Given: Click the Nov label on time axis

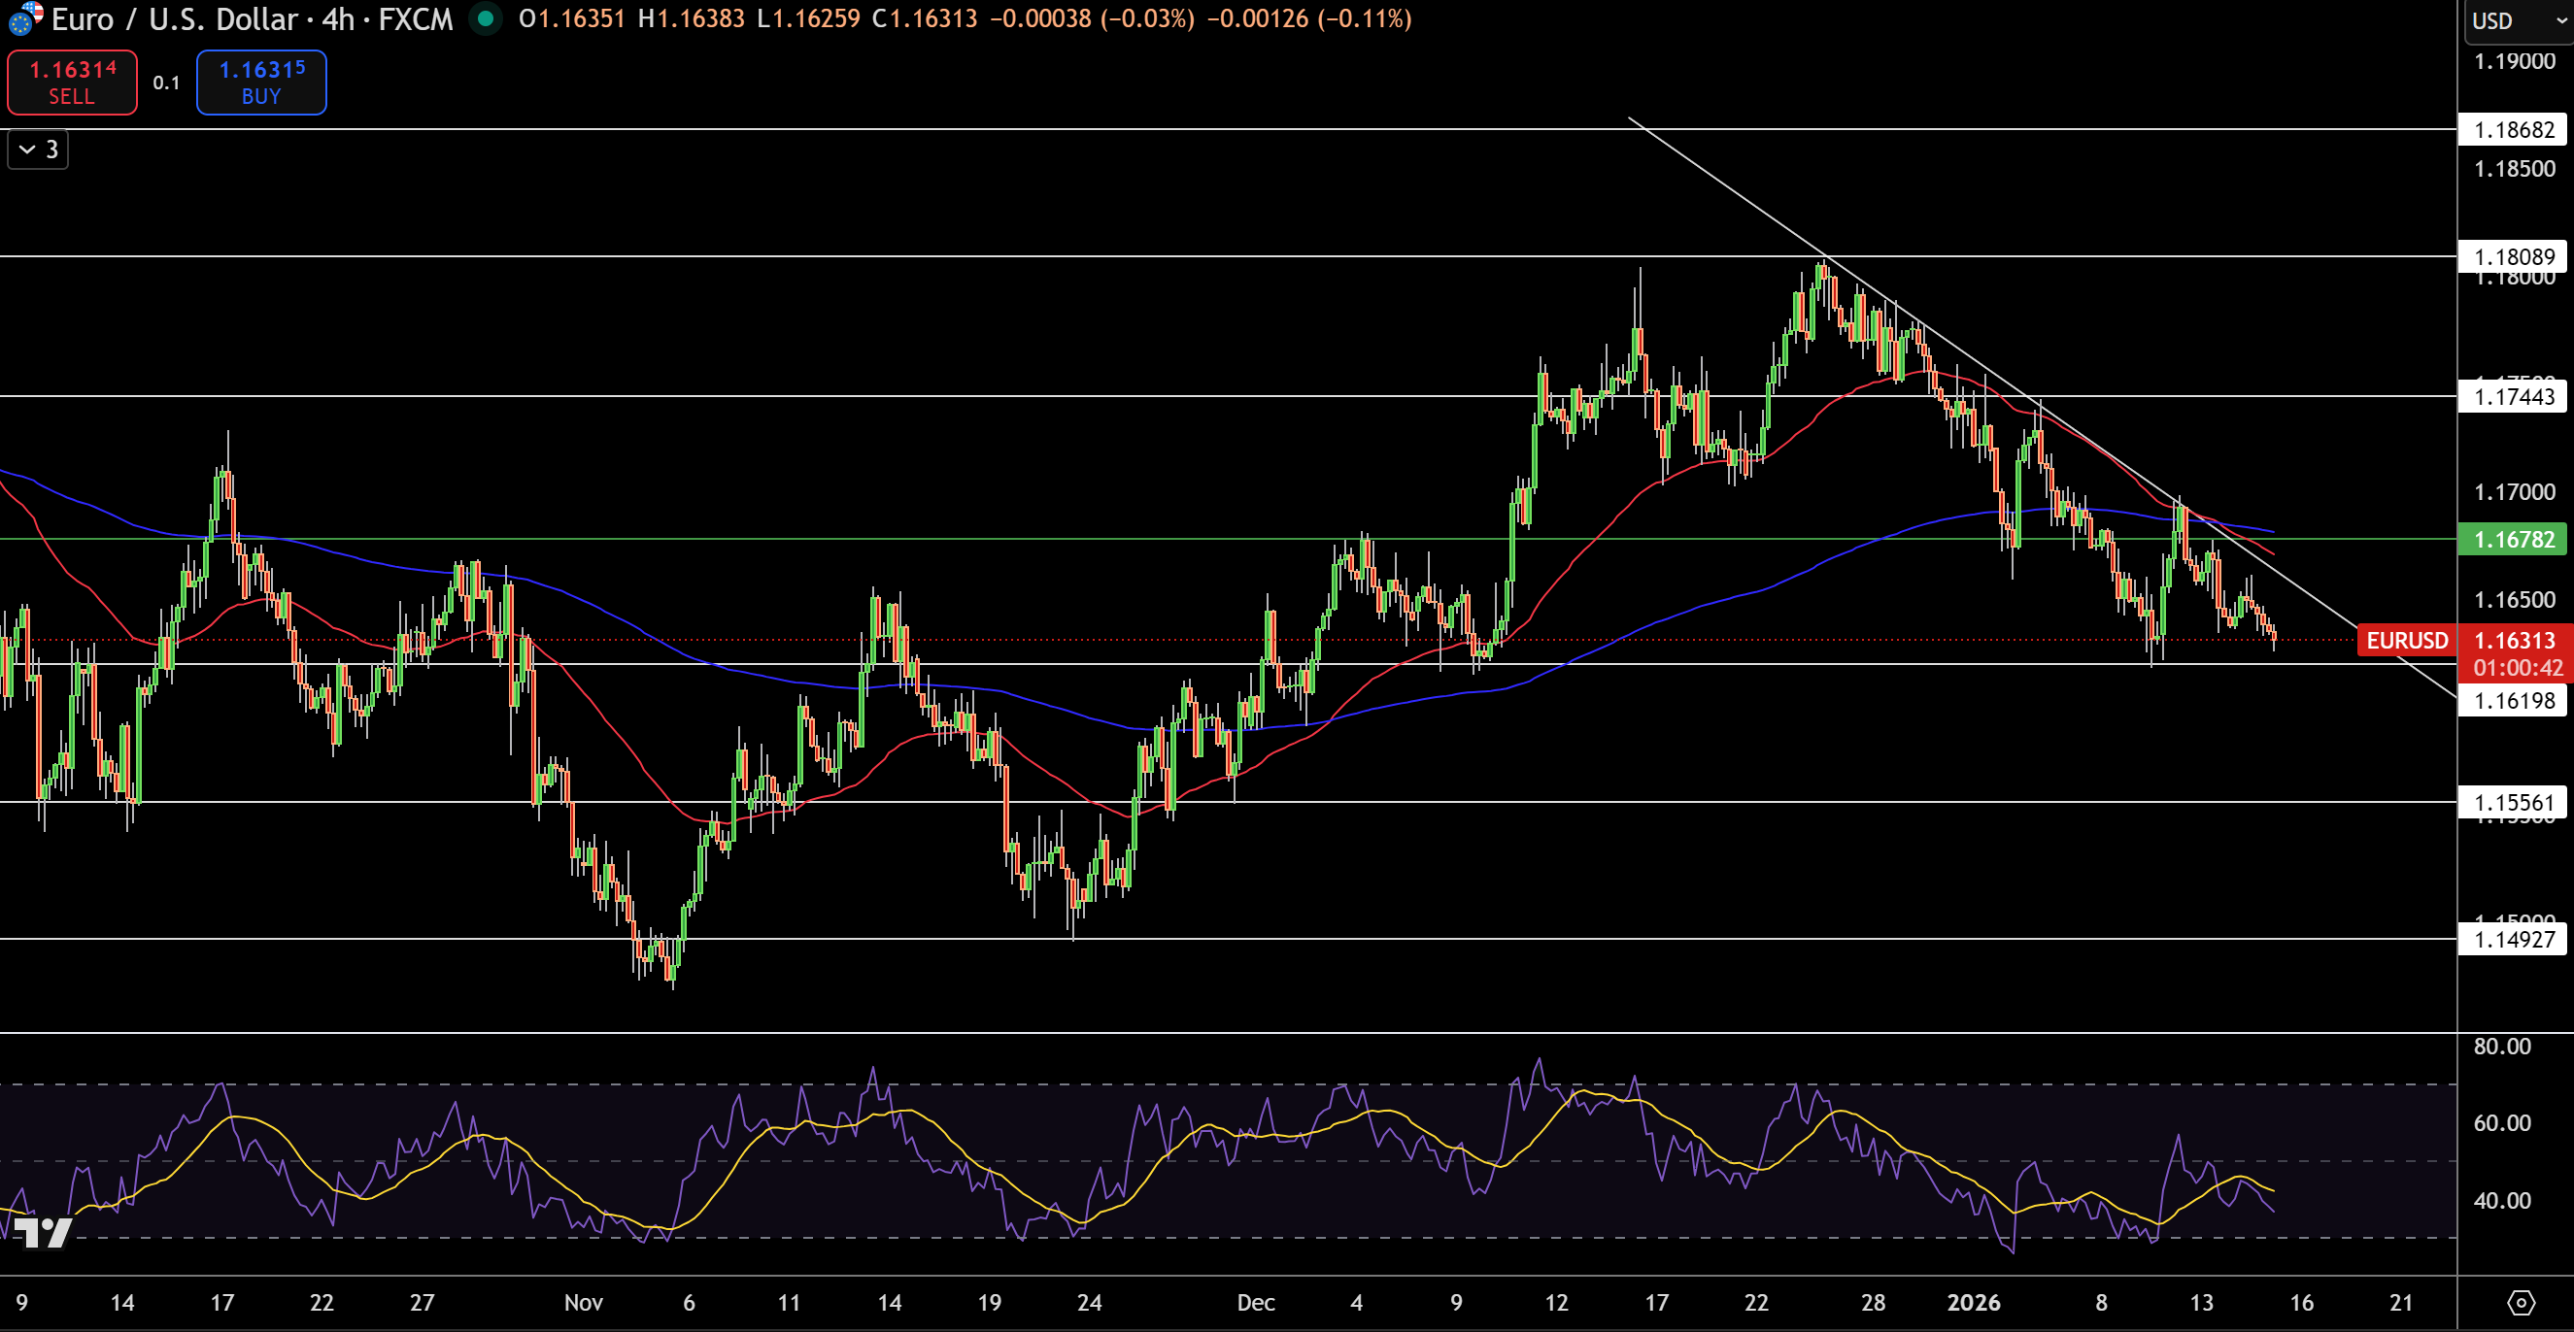Looking at the screenshot, I should coord(584,1302).
